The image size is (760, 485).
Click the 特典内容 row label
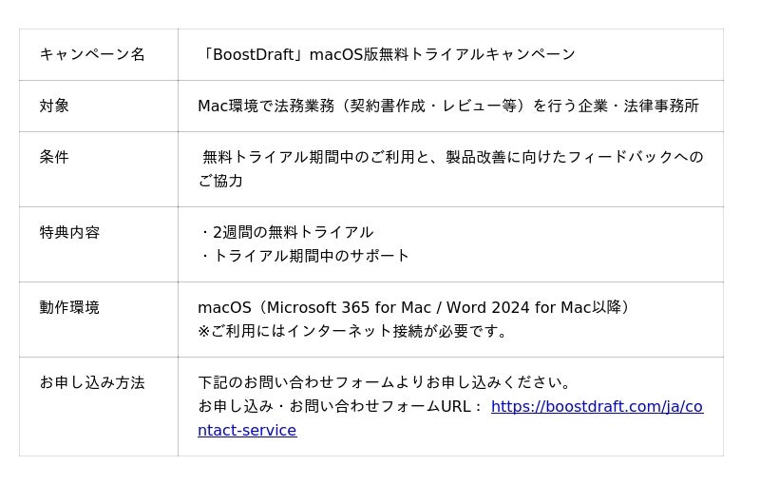pos(69,232)
